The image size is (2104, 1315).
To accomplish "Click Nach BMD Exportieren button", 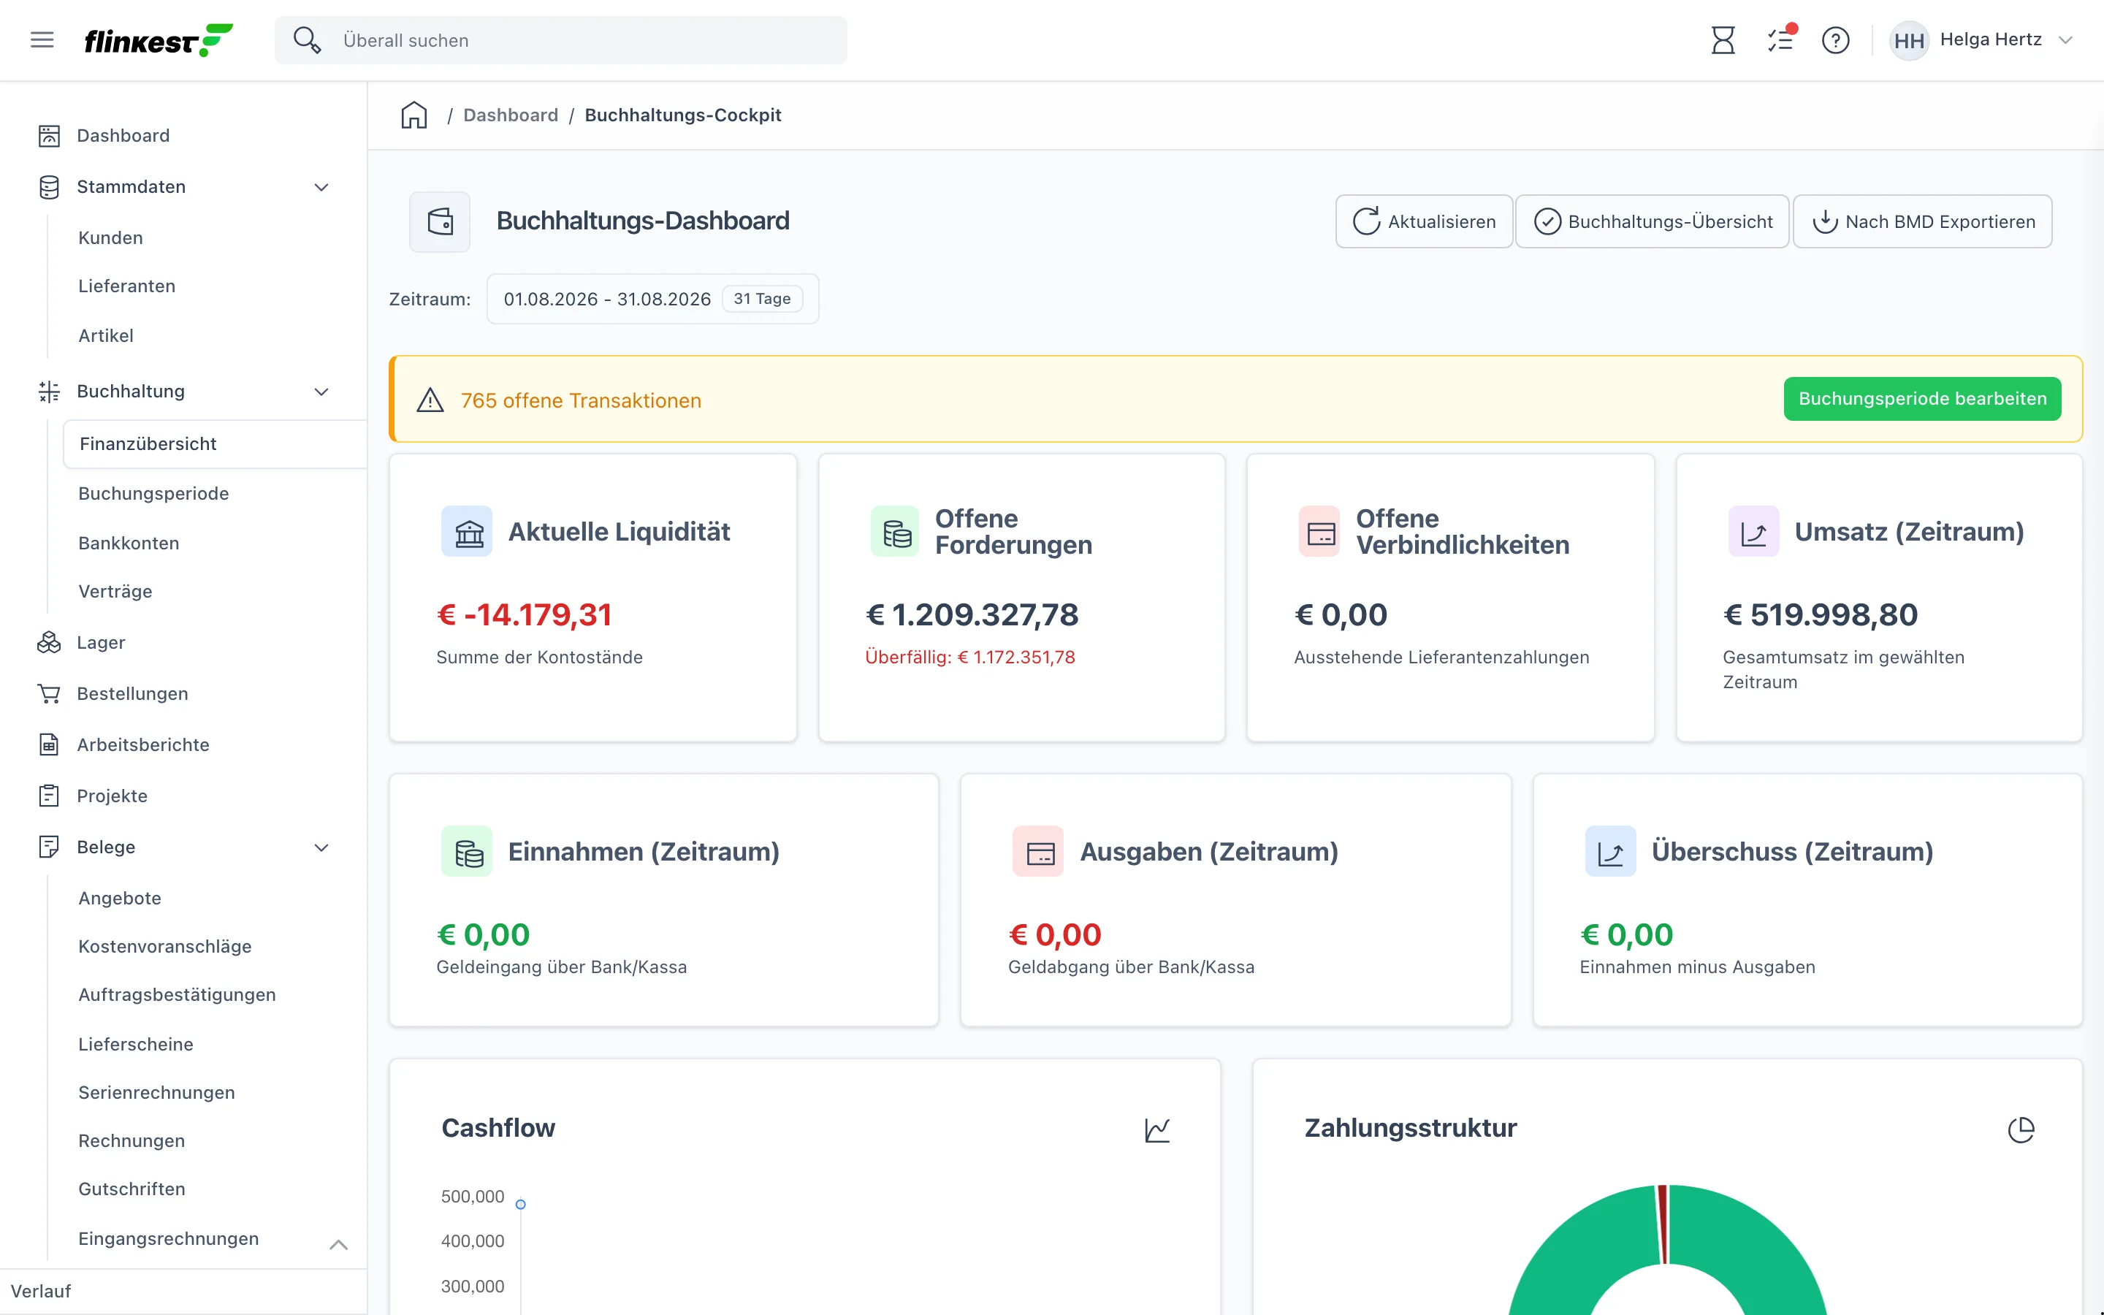I will [1923, 222].
